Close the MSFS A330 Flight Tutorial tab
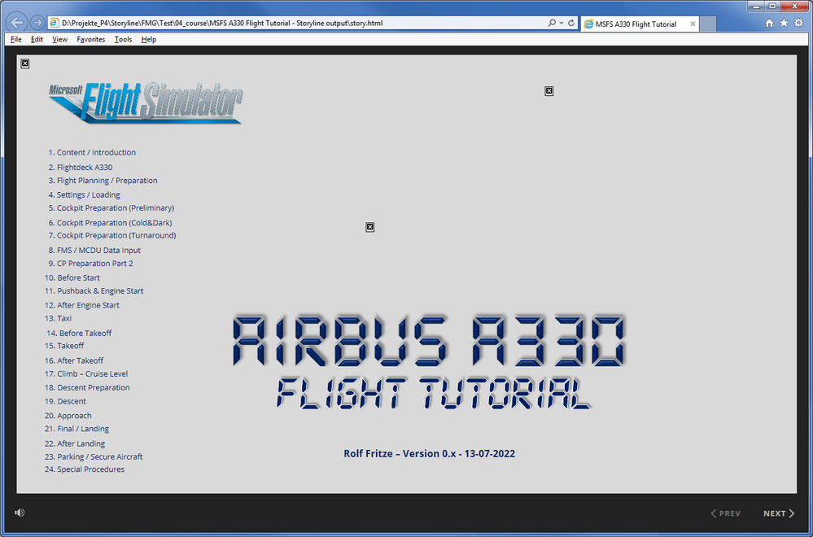This screenshot has height=537, width=813. [693, 24]
